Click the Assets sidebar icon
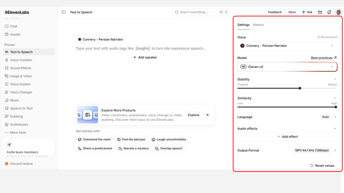 [7, 35]
